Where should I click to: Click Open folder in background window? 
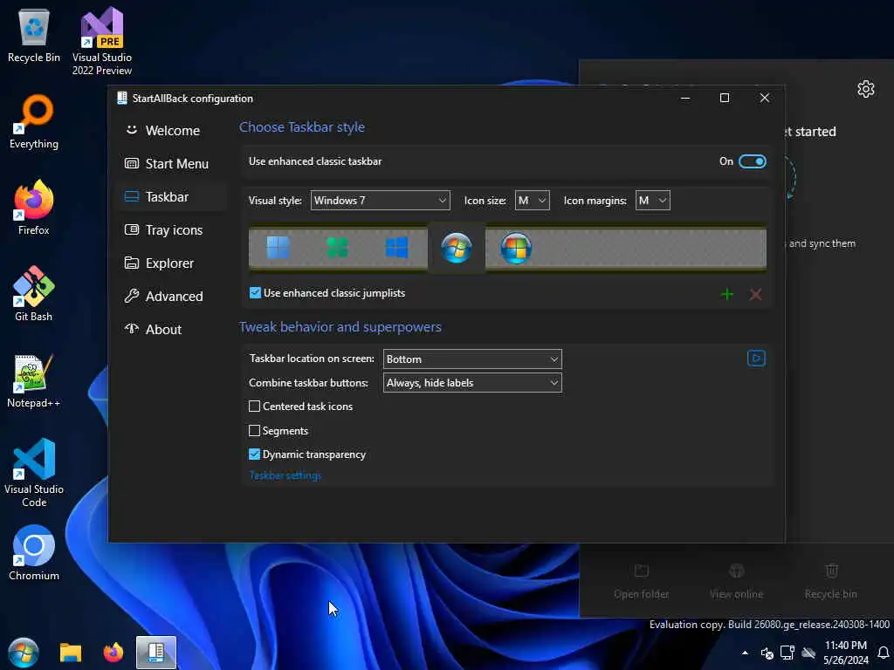point(642,581)
